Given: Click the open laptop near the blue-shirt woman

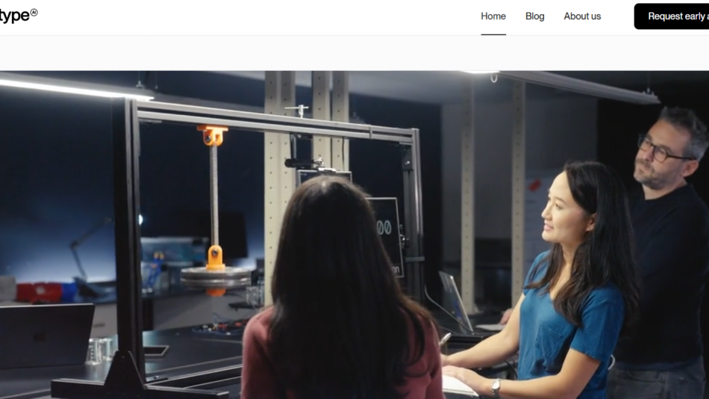Looking at the screenshot, I should 457,301.
